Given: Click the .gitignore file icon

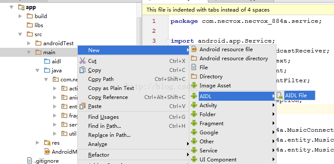Looking at the screenshot, I should click(30, 161).
